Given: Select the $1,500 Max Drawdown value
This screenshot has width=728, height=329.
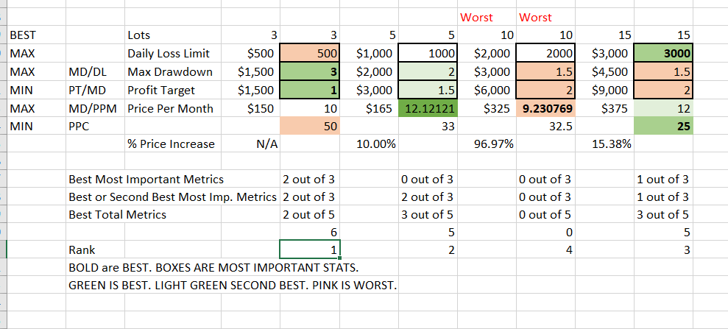Looking at the screenshot, I should coord(250,72).
